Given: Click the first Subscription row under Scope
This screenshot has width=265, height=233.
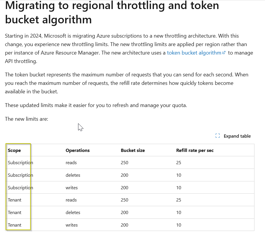Looking at the screenshot, I should pos(20,163).
